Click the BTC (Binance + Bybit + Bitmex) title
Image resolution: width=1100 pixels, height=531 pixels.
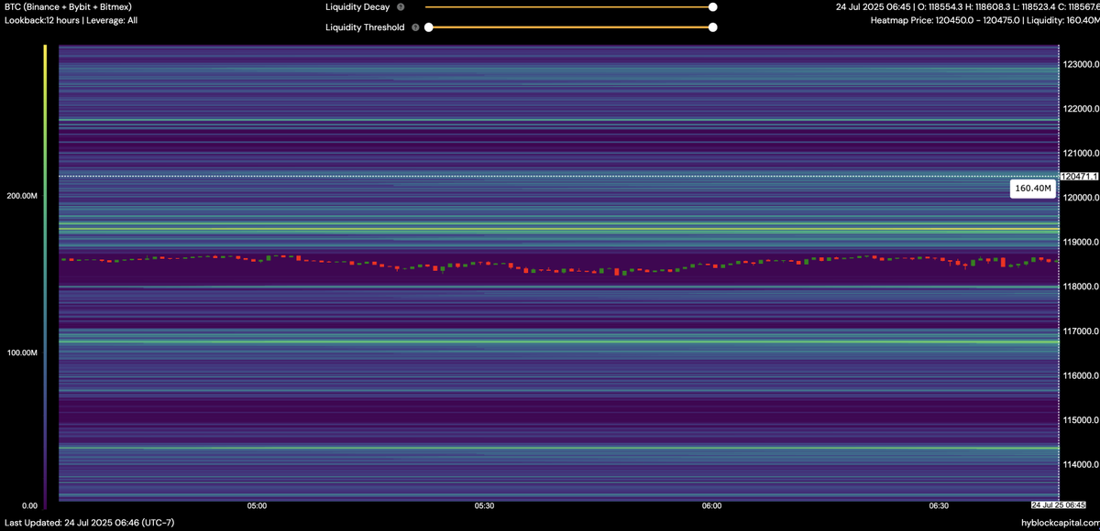[69, 7]
